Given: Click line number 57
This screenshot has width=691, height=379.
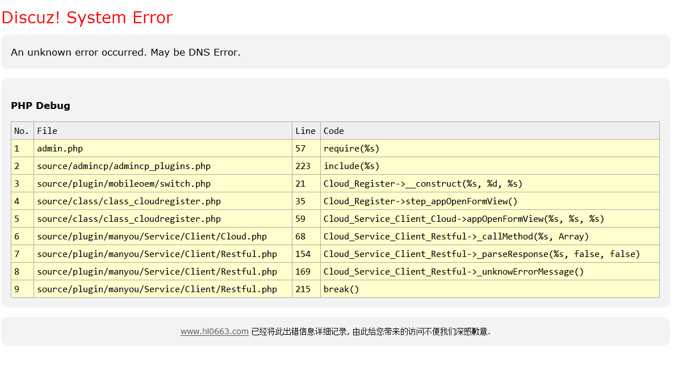Looking at the screenshot, I should (x=307, y=149).
